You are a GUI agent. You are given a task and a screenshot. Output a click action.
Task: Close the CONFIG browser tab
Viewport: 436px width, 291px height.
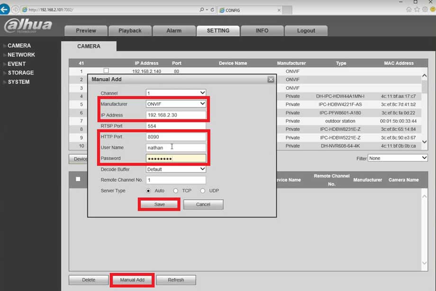point(279,10)
